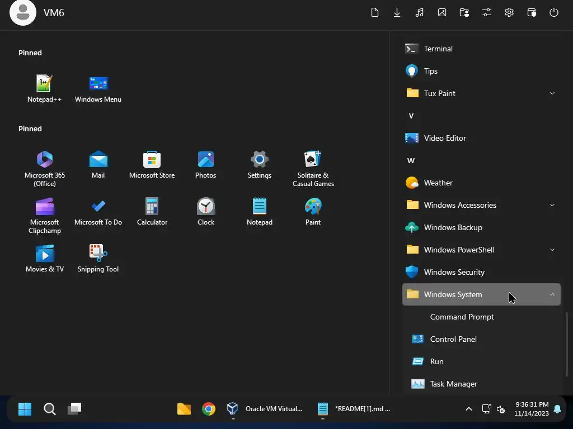Open the Notepad++ pinned app
The height and width of the screenshot is (429, 573).
pos(44,89)
